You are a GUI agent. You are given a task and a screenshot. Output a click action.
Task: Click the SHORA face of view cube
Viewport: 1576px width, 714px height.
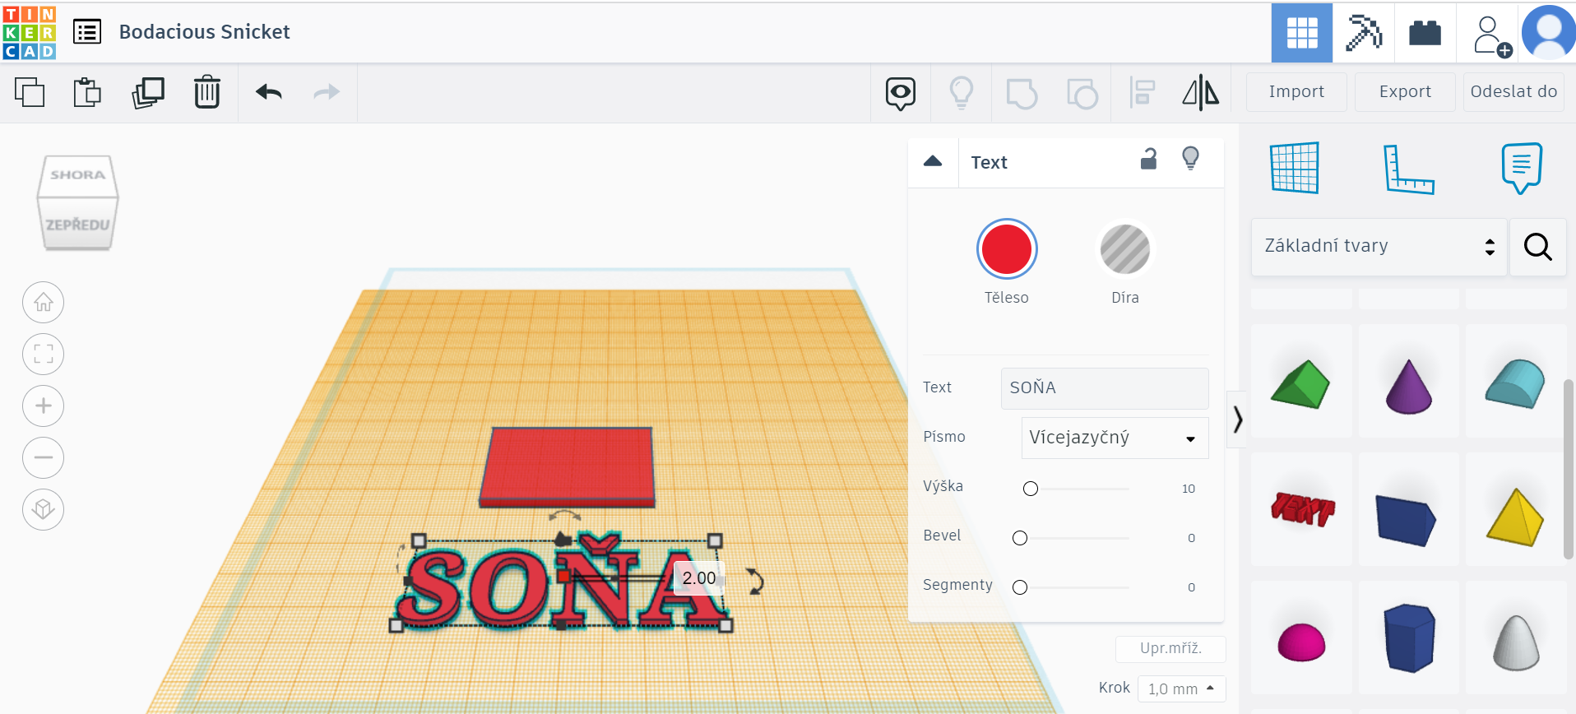point(77,175)
